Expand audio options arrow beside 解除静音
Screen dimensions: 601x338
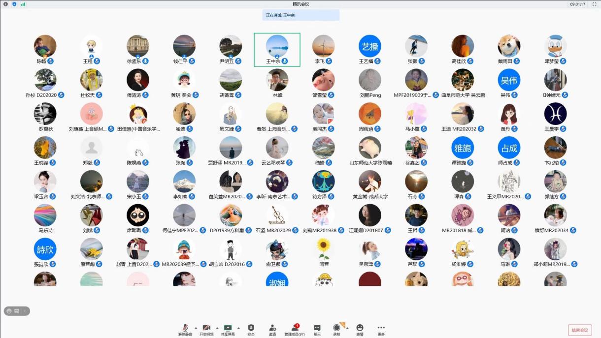coord(196,328)
